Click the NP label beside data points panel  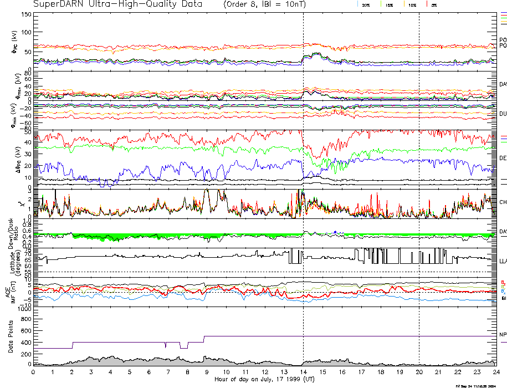click(x=503, y=335)
